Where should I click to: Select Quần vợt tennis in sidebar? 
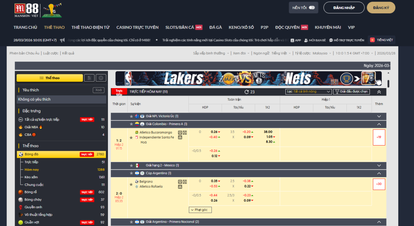coord(61,222)
